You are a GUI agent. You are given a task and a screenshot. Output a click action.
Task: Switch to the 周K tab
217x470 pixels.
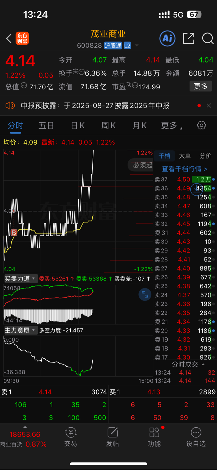(108, 125)
